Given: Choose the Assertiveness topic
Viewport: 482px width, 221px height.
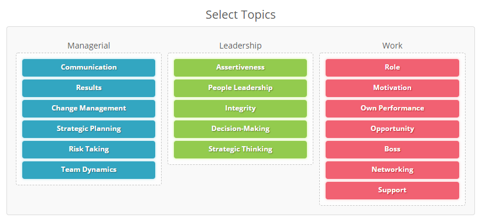Looking at the screenshot, I should click(240, 68).
